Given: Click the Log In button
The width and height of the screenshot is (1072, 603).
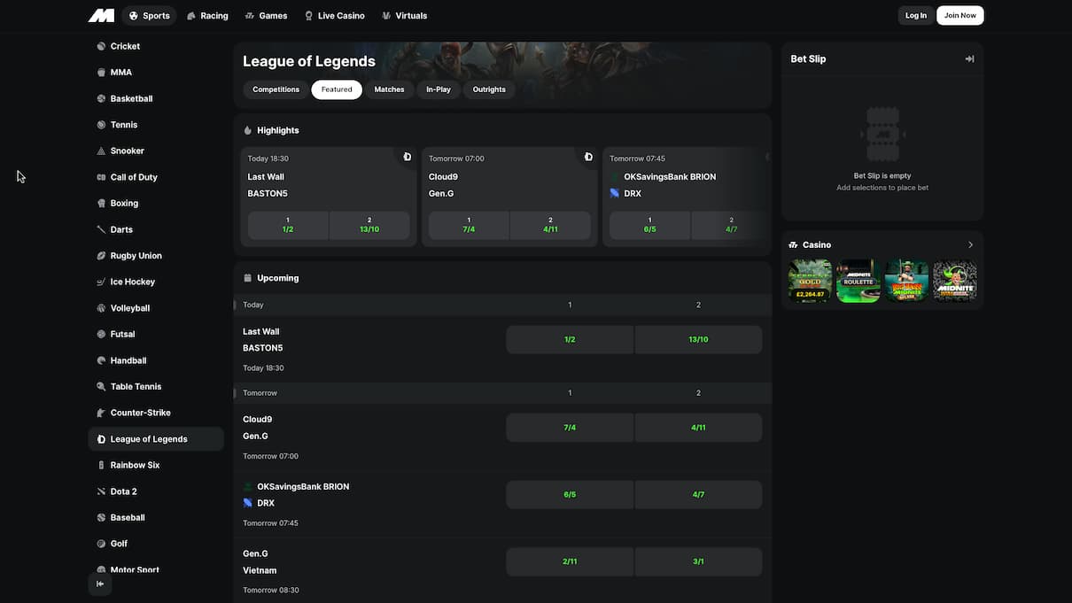Looking at the screenshot, I should (x=915, y=16).
